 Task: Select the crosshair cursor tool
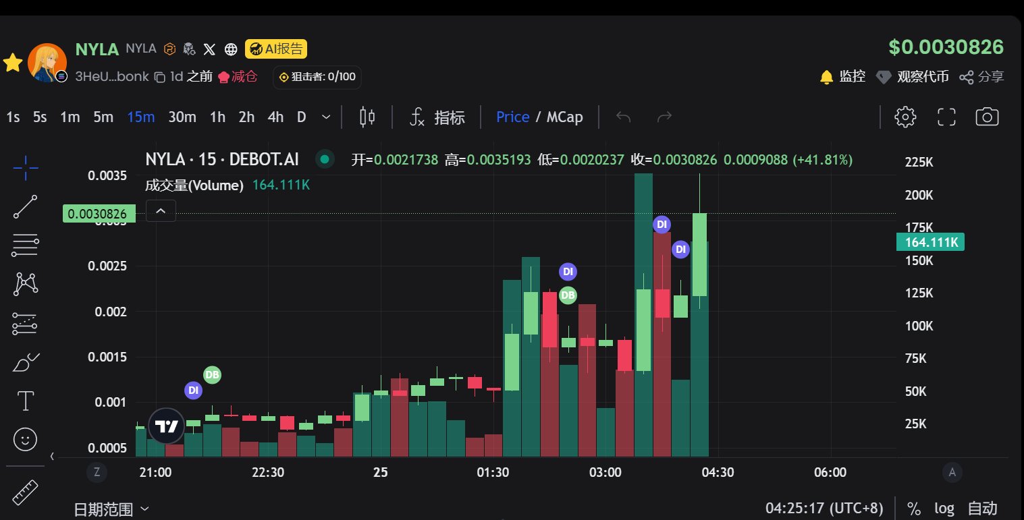pos(25,167)
